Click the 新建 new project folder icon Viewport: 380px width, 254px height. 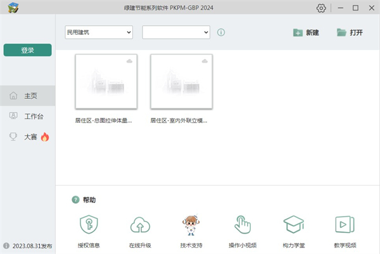(x=298, y=32)
